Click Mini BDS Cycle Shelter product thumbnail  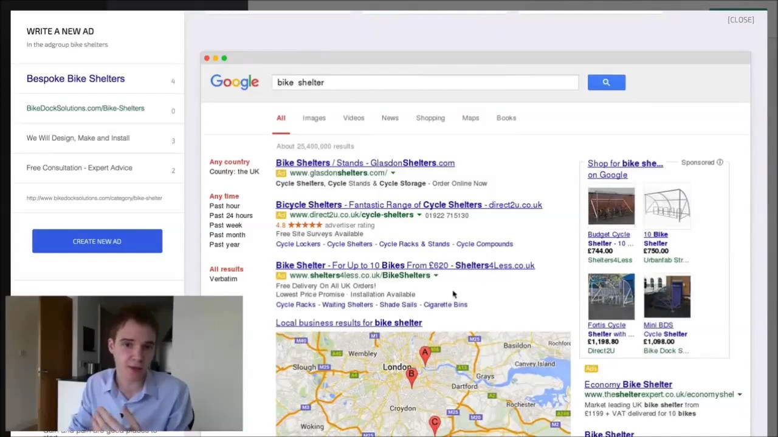[667, 296]
